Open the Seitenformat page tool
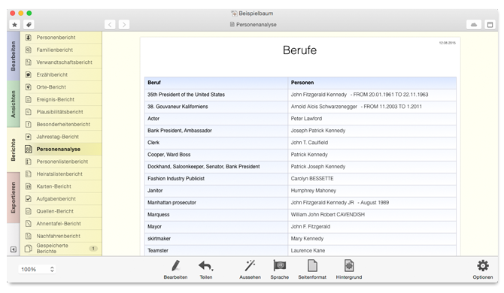Screen dimensions: 504x293 [312, 269]
